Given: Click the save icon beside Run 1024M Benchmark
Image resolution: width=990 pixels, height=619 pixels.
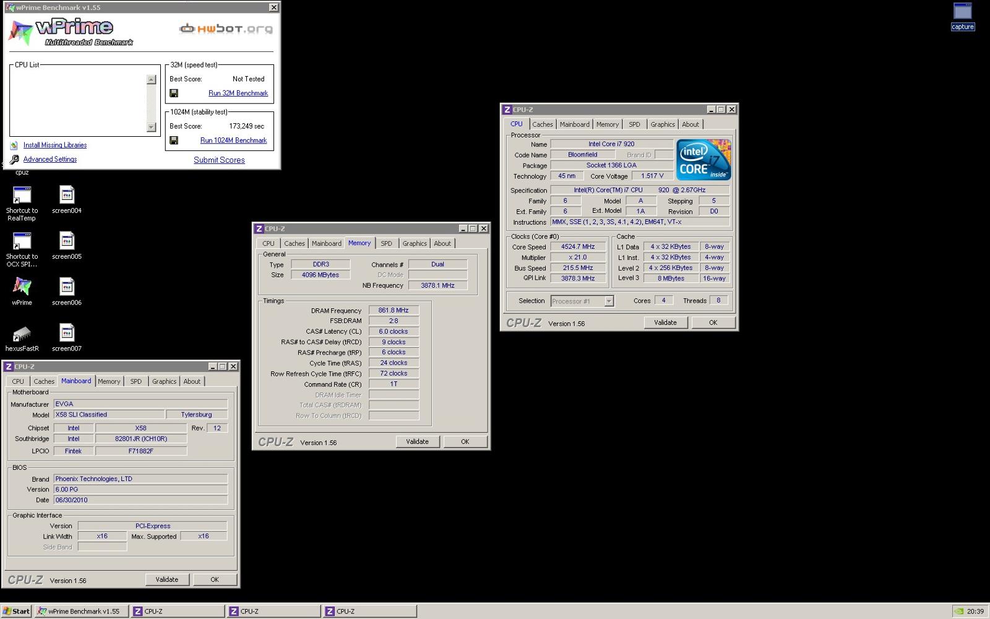Looking at the screenshot, I should [x=174, y=141].
